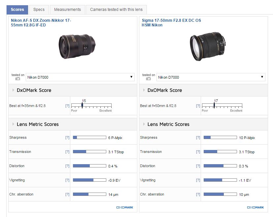The image size is (273, 217).
Task: Click camera icon under Nikon lens 'tested on'
Action: pyautogui.click(x=18, y=79)
